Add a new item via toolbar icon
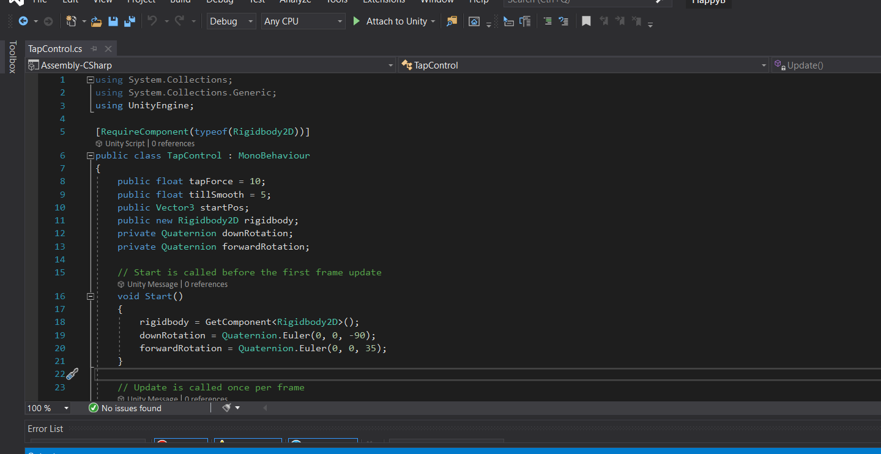Image resolution: width=881 pixels, height=454 pixels. (72, 21)
